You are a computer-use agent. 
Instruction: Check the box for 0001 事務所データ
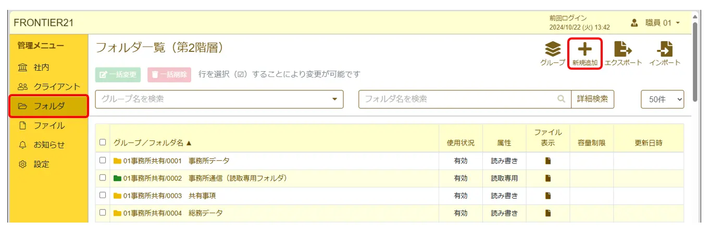pyautogui.click(x=103, y=161)
